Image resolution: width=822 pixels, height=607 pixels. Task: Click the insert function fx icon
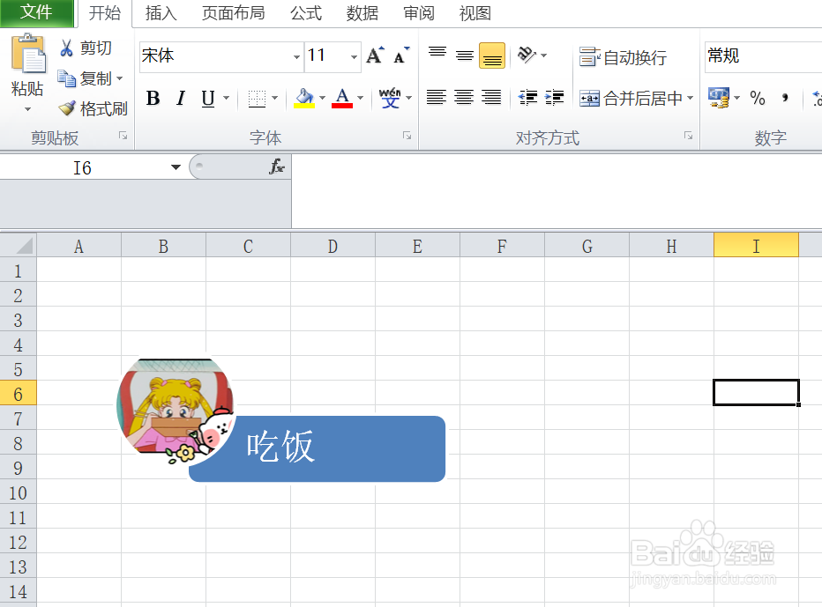tap(277, 167)
